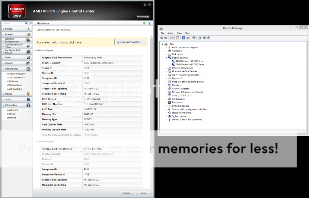The height and width of the screenshot is (198, 309).
Task: Click Forward arrow in Device Manager toolbar
Action: [166, 38]
